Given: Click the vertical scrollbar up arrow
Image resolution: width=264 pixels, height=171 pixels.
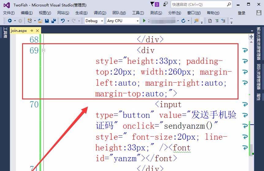Looking at the screenshot, I should point(251,42).
